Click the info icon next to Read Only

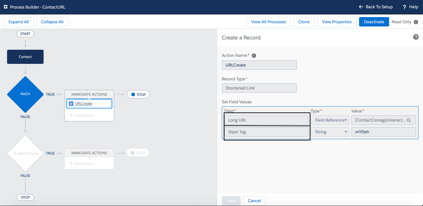point(416,22)
